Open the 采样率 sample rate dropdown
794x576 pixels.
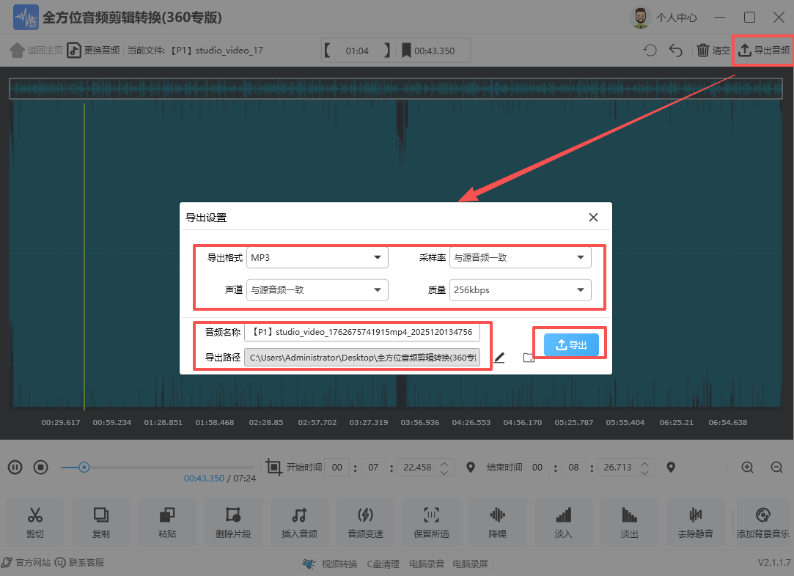(520, 257)
